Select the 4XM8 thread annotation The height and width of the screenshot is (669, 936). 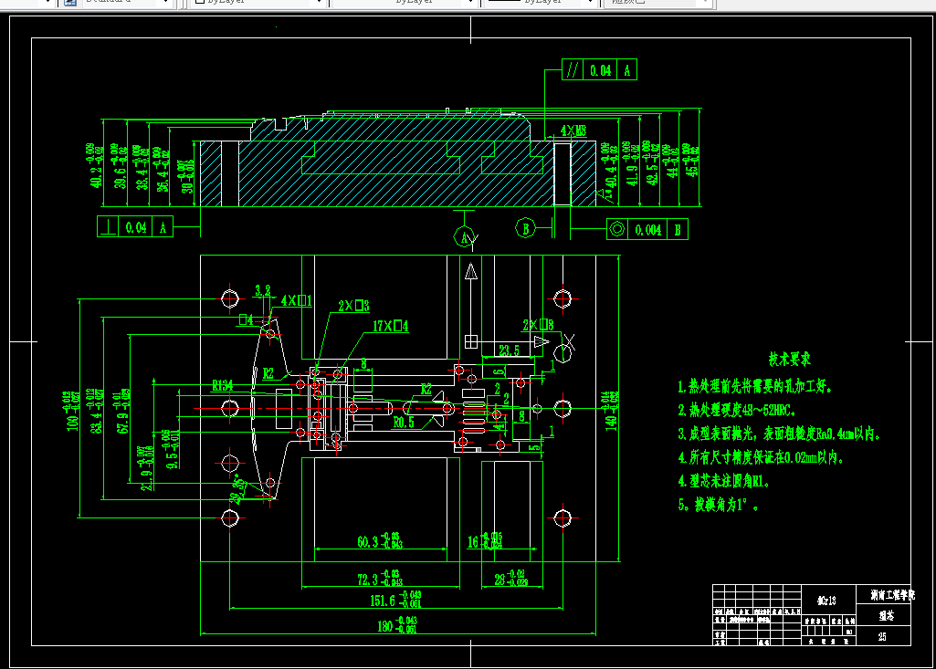[573, 131]
